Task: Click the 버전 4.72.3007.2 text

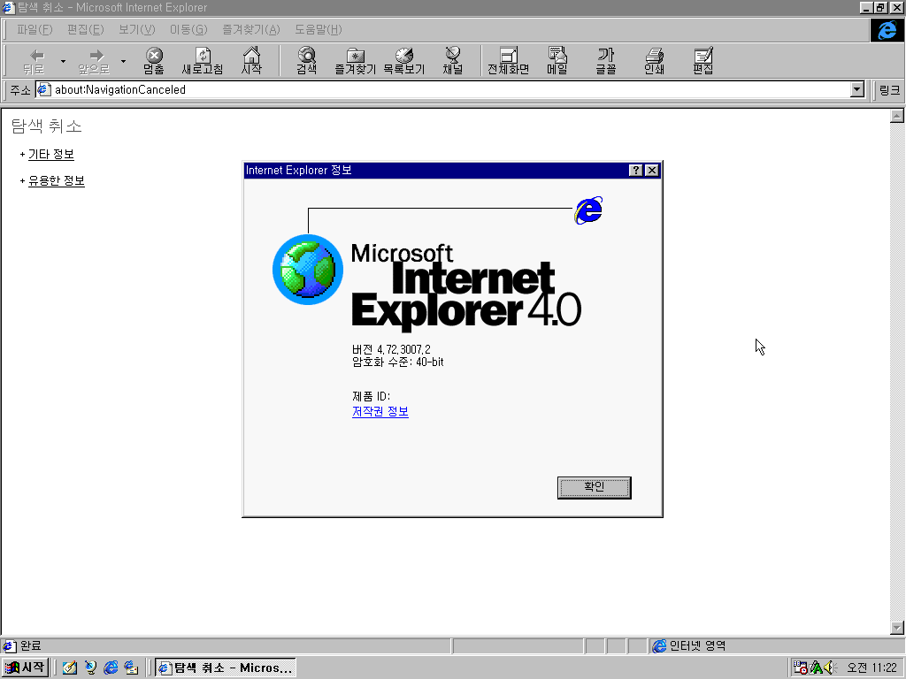Action: 391,349
